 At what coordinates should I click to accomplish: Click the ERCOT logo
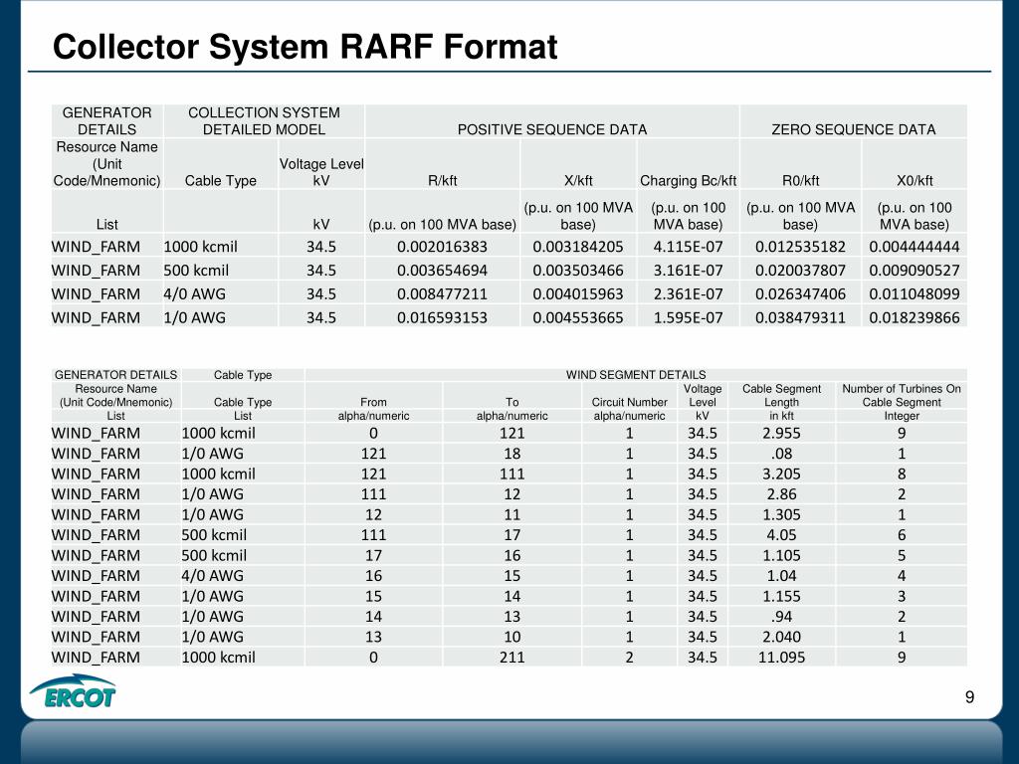[74, 691]
